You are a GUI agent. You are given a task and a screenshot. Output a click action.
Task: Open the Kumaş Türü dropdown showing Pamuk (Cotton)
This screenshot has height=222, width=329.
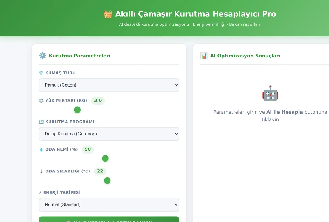pyautogui.click(x=109, y=85)
